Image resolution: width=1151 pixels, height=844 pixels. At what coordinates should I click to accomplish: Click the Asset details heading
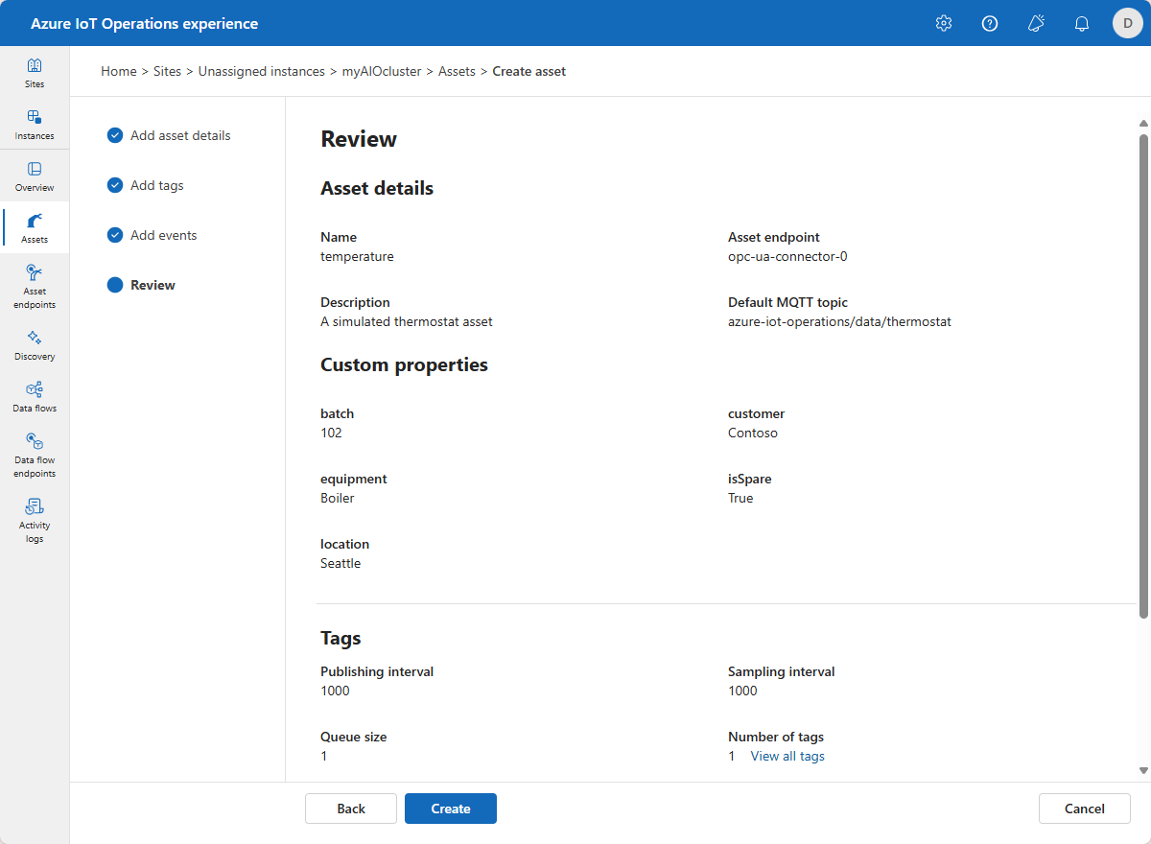[377, 188]
